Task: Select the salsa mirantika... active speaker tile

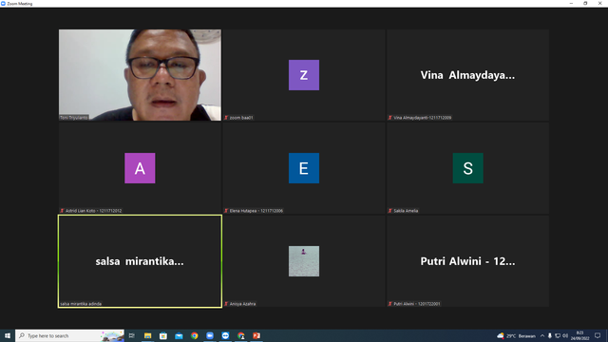Action: (x=140, y=261)
